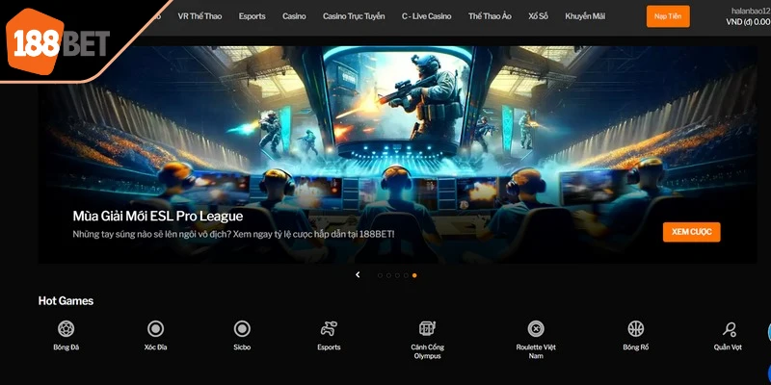Open the VR Thể Thao menu
The image size is (771, 385).
coord(200,16)
